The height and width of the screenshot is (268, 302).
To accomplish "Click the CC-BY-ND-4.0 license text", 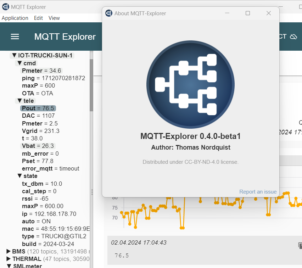I will [x=190, y=162].
